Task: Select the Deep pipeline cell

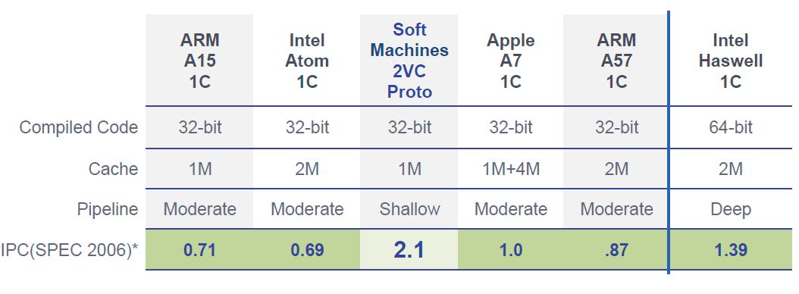Action: coord(731,209)
